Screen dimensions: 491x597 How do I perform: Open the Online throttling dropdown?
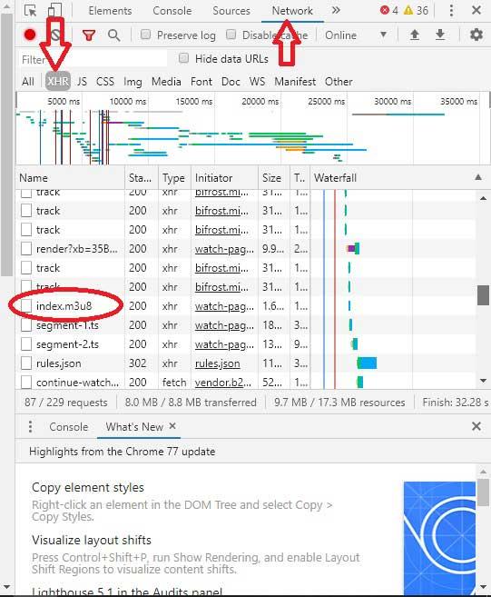pos(356,35)
